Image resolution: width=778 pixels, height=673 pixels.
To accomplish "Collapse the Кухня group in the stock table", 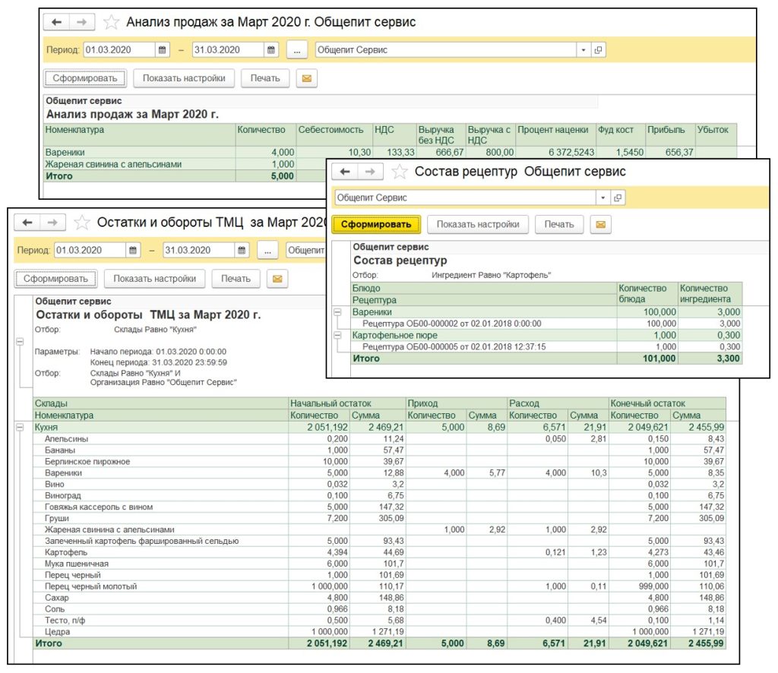I will 20,428.
